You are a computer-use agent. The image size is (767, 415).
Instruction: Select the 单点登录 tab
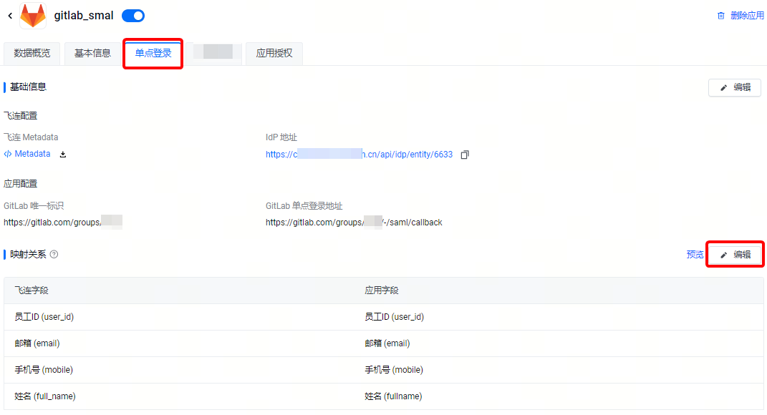tap(153, 53)
